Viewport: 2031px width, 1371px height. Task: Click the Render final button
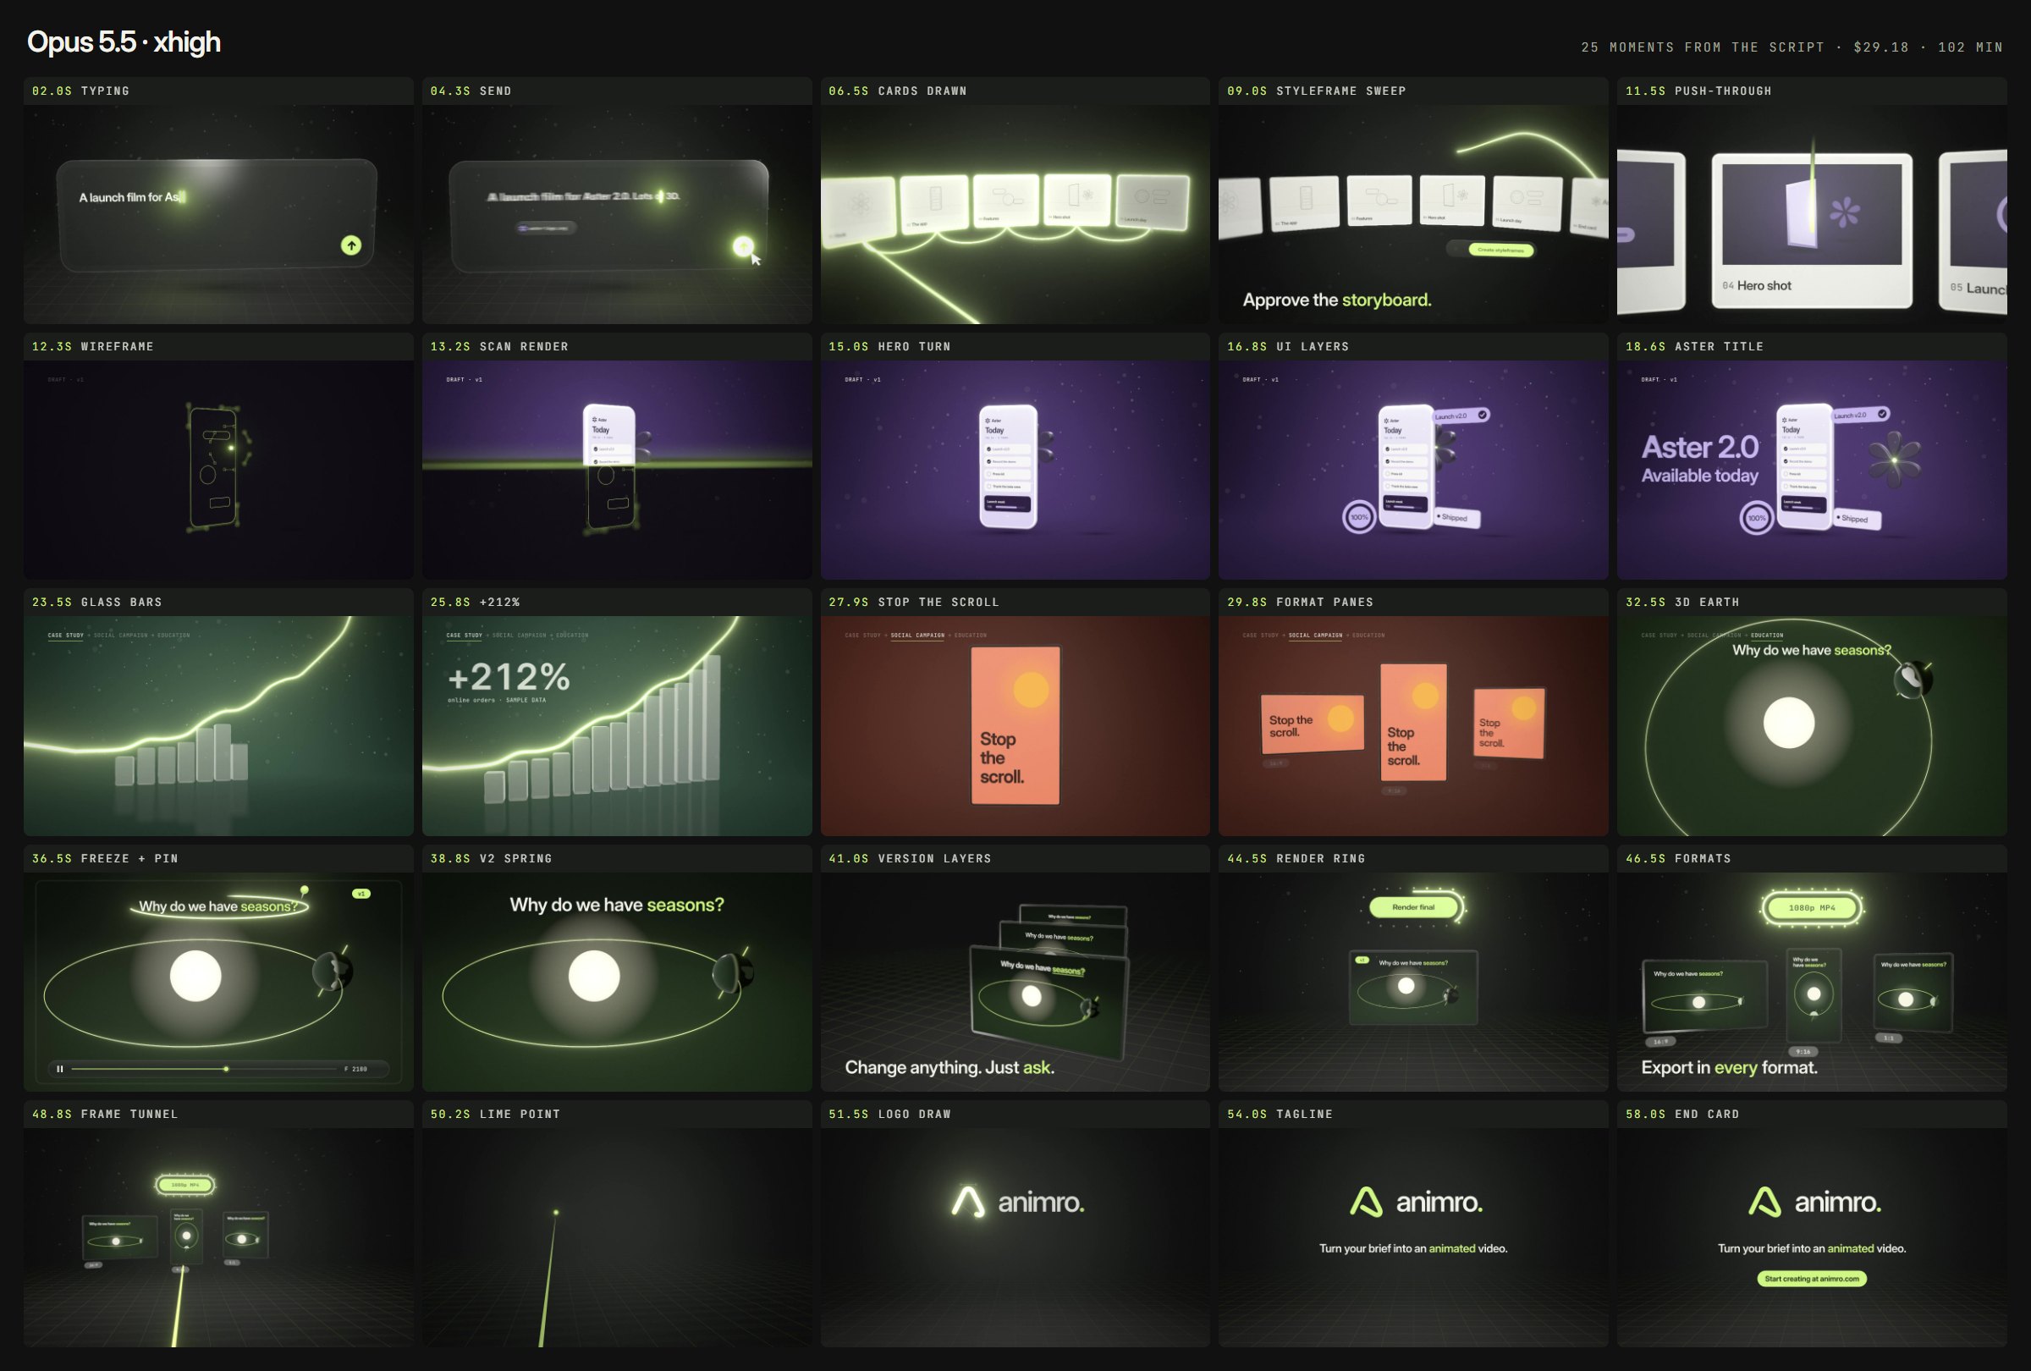1413,907
